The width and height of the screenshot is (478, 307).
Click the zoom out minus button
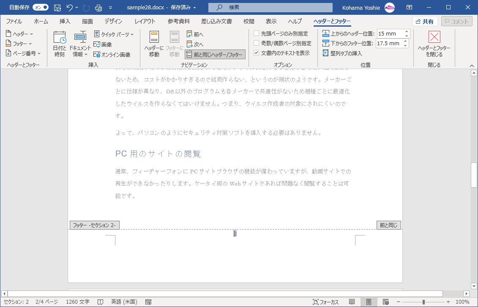398,302
